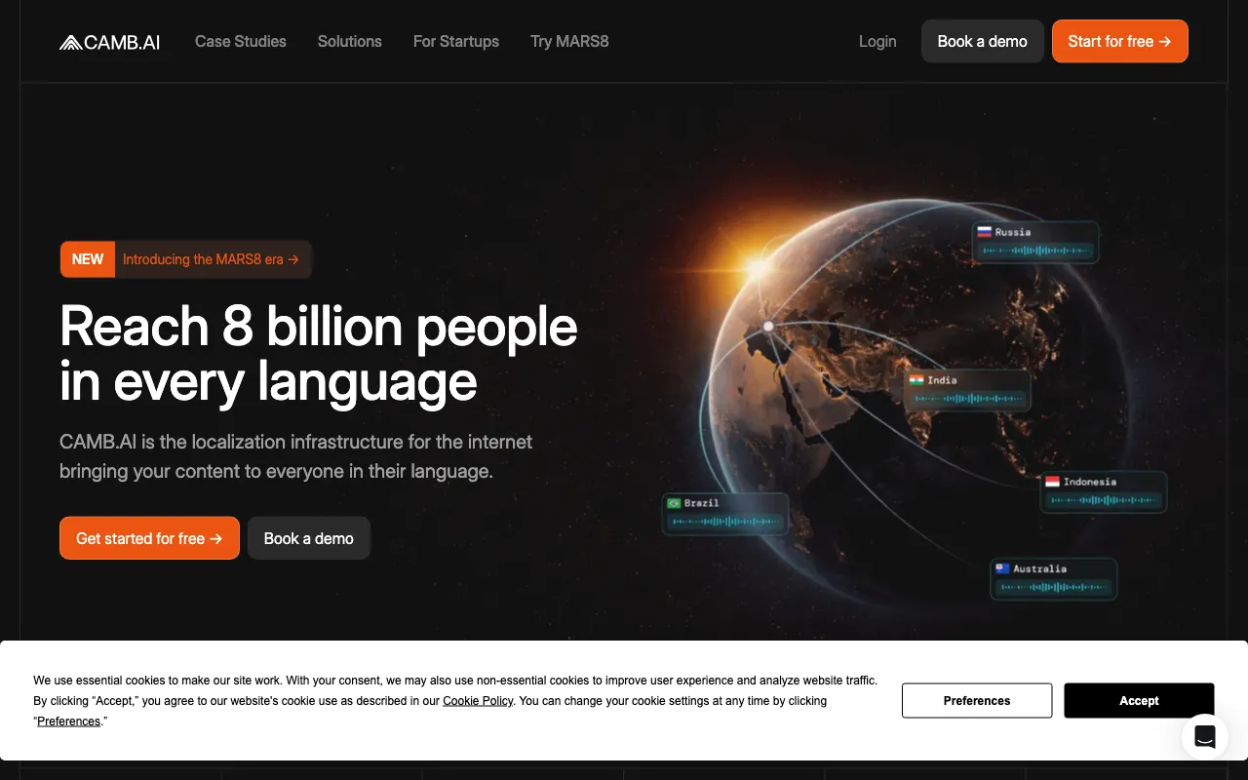Open the Case Studies menu
This screenshot has width=1248, height=780.
[x=241, y=41]
